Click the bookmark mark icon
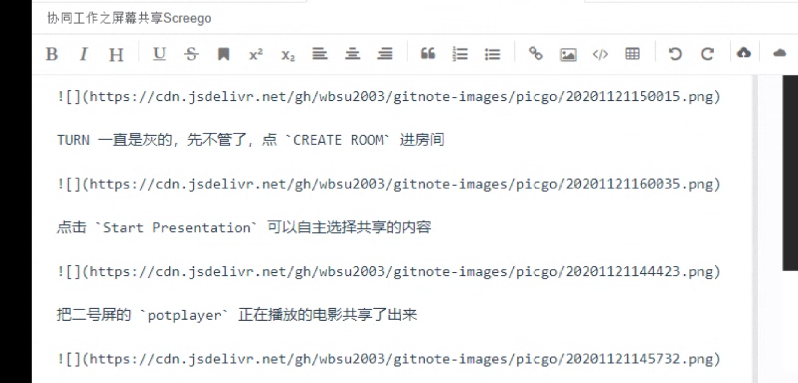This screenshot has height=383, width=798. point(223,54)
